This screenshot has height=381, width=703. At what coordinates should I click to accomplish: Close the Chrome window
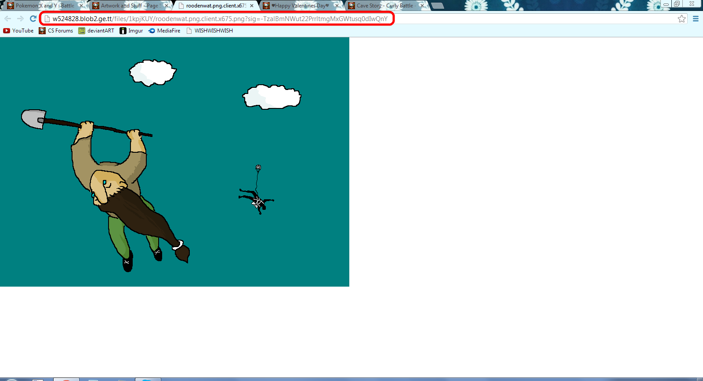coord(692,4)
